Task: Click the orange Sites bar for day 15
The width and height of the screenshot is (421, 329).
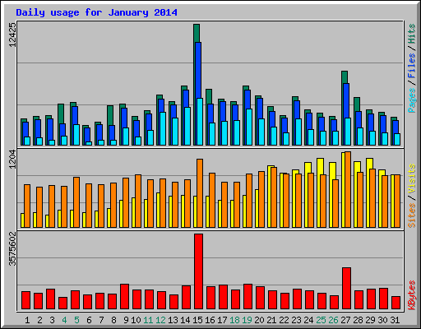Action: (x=200, y=193)
